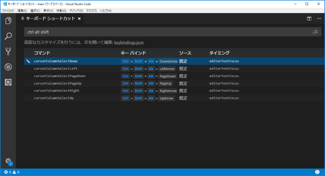Maximize the Visual Studio Code window

coord(307,4)
